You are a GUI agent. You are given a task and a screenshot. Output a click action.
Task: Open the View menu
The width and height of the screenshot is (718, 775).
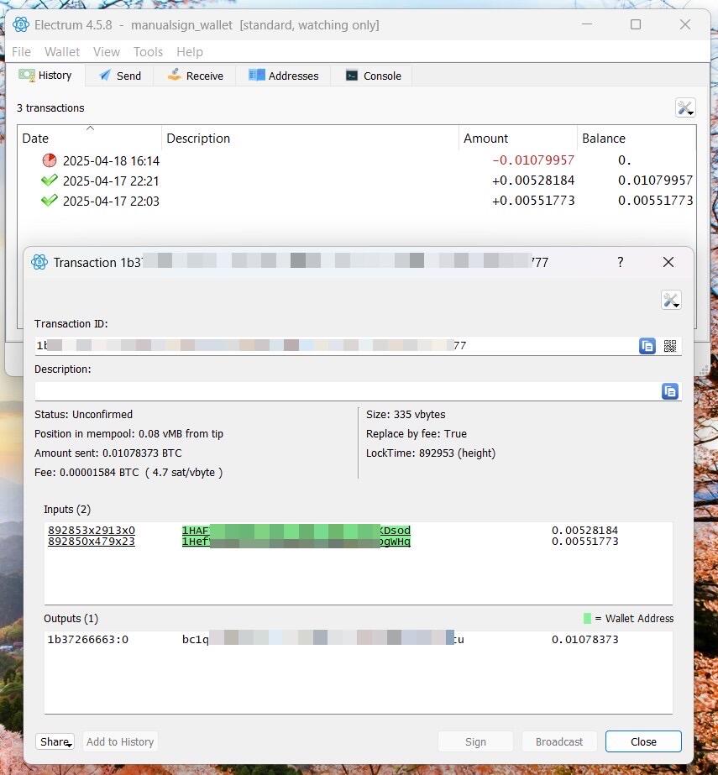click(x=107, y=52)
